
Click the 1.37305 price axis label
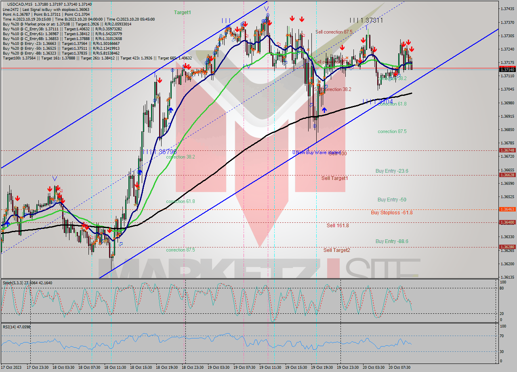coord(507,36)
